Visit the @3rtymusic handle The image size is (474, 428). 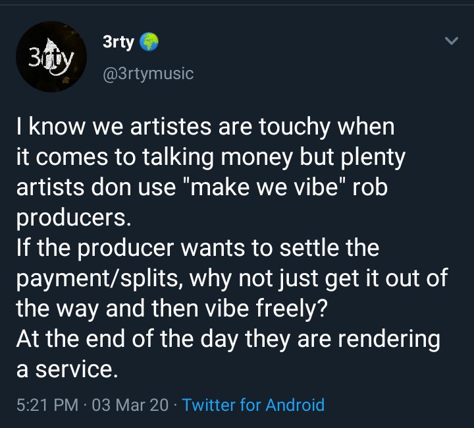[x=148, y=74]
